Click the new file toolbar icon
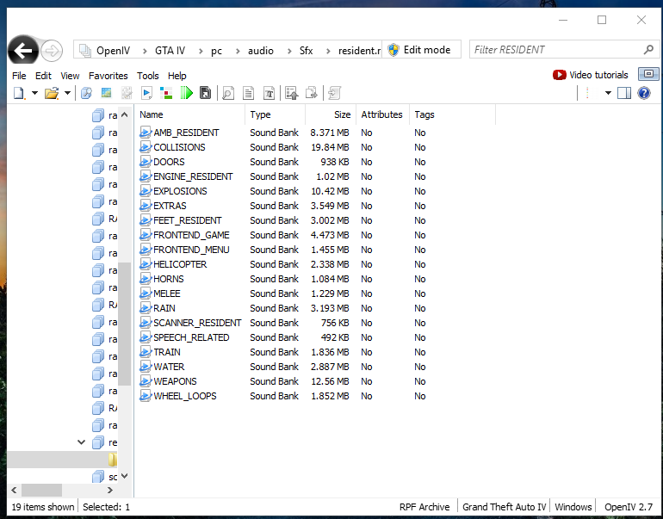The image size is (663, 519). [19, 93]
